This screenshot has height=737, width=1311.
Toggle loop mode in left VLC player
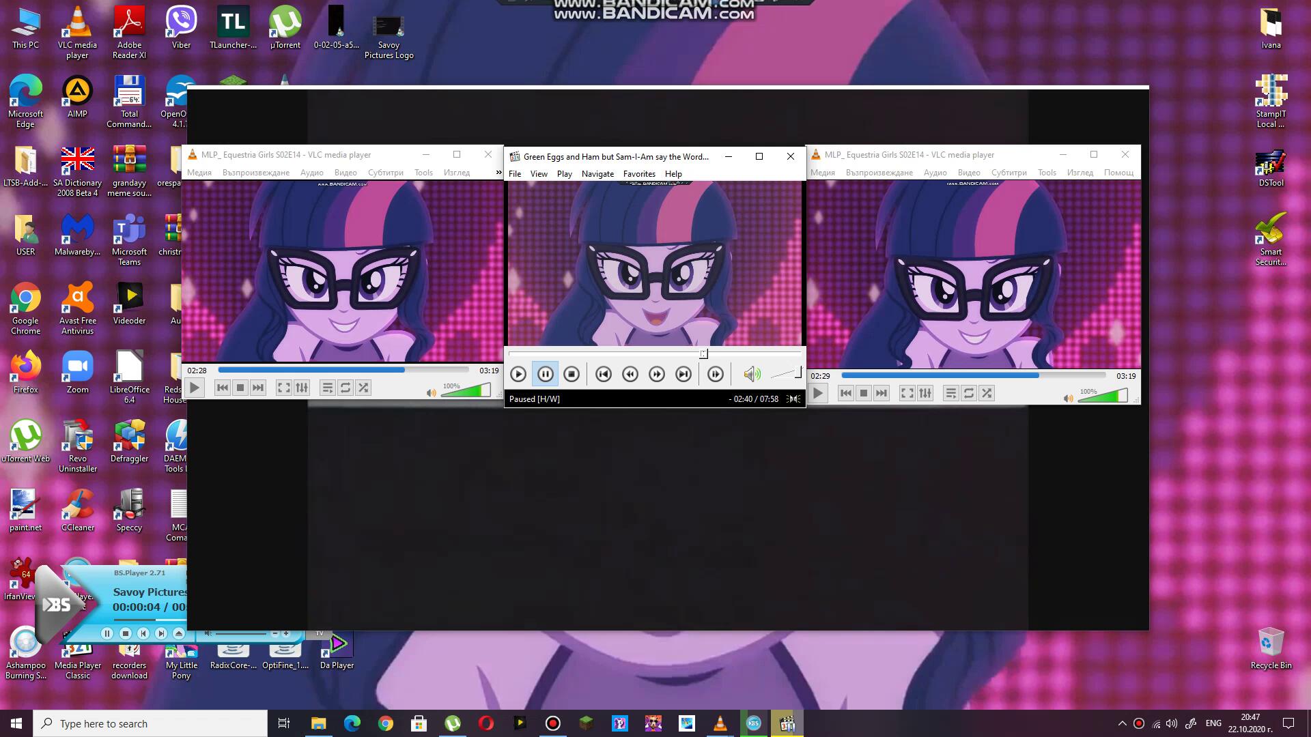346,388
